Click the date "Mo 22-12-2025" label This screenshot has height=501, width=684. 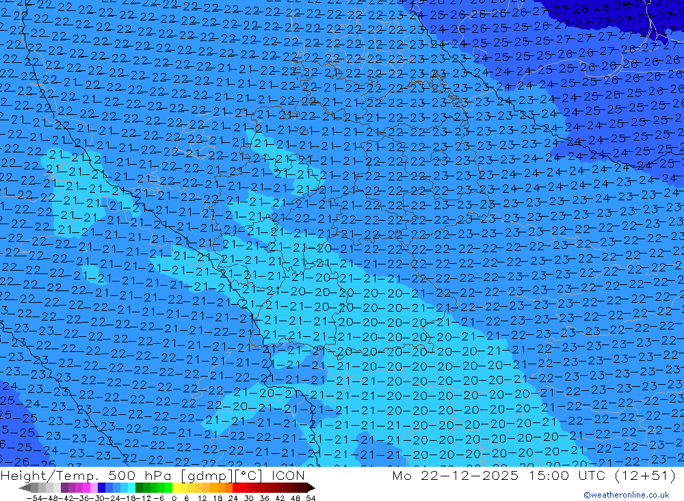point(456,475)
